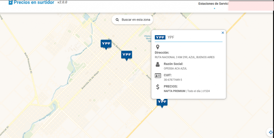This screenshot has width=274, height=138.
Task: Click the dollar sign icon beside Precios
Action: coord(158,87)
